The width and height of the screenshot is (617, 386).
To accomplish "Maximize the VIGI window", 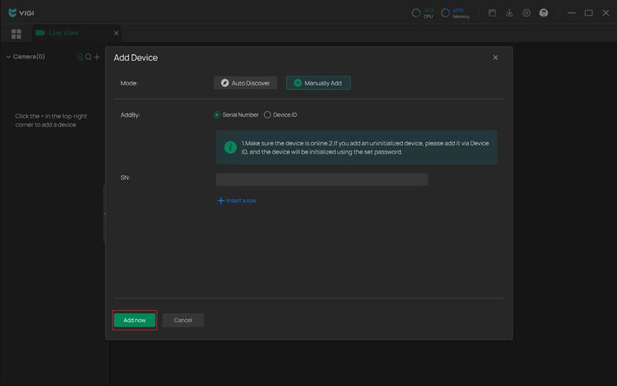I will tap(589, 13).
